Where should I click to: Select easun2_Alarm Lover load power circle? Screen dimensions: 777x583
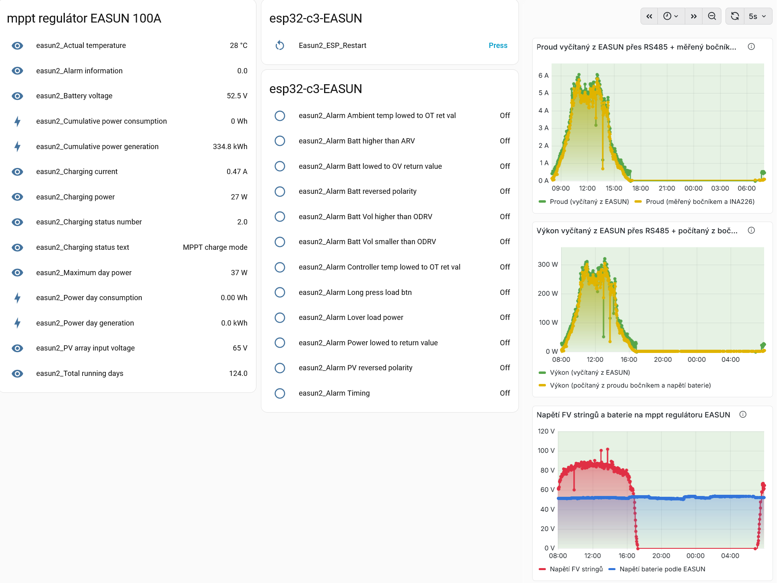(280, 317)
